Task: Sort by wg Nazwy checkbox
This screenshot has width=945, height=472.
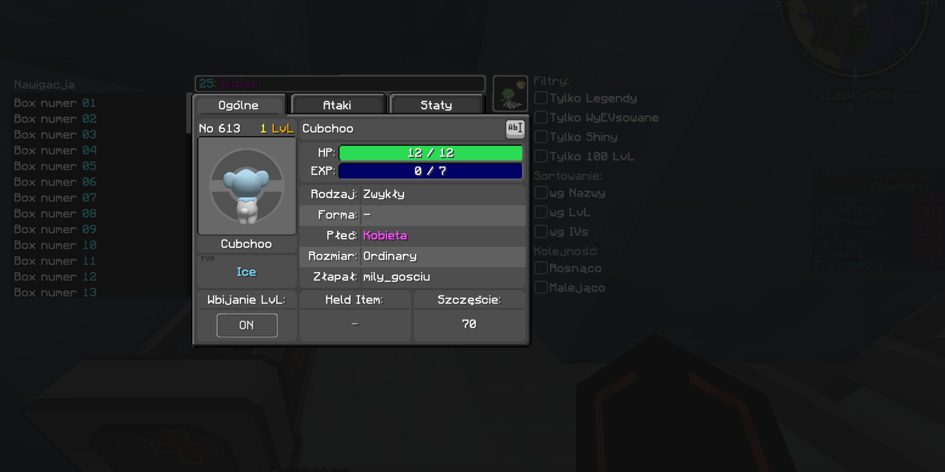Action: pyautogui.click(x=541, y=193)
